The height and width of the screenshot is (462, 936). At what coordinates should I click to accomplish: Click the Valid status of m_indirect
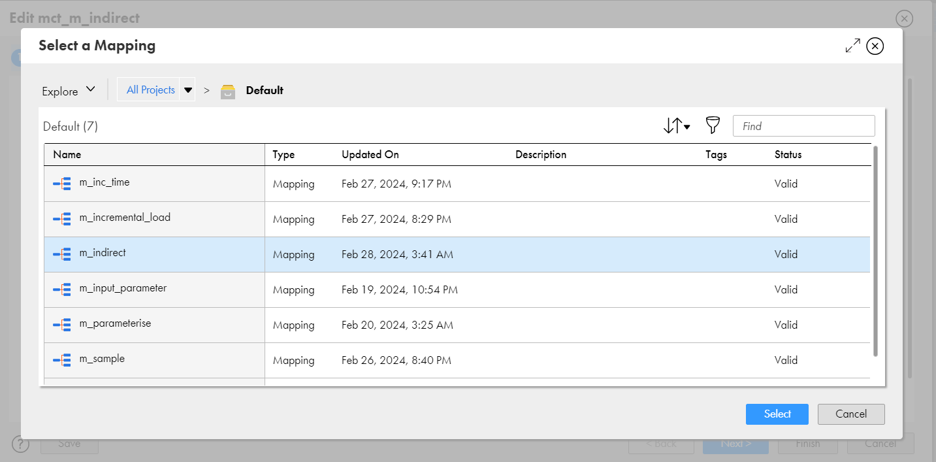pyautogui.click(x=786, y=255)
